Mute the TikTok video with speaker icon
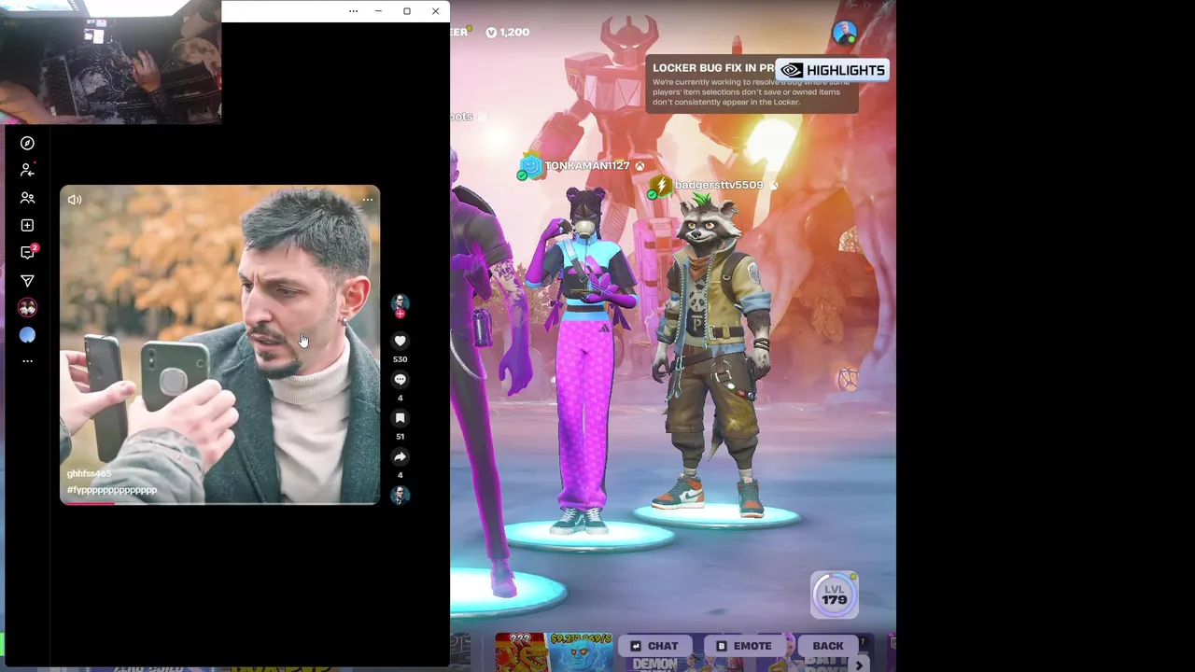The height and width of the screenshot is (672, 1195). pos(75,199)
